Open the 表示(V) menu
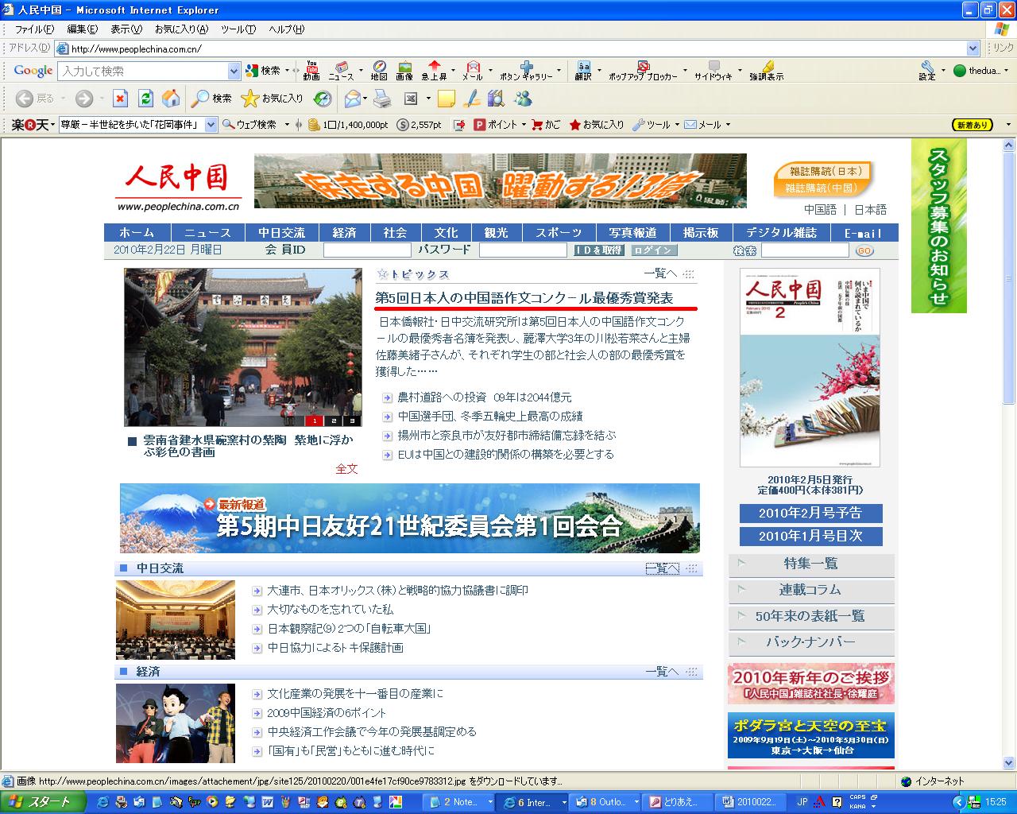 click(126, 29)
